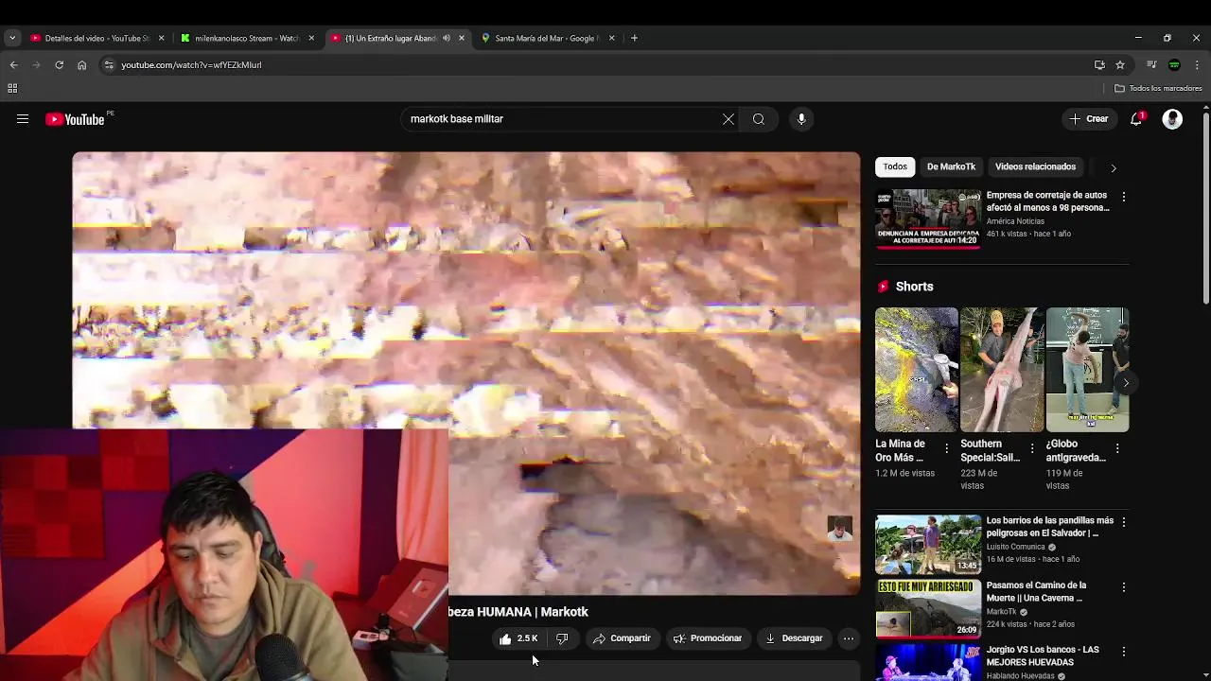Reload the page with browser refresh icon
This screenshot has height=681, width=1211.
click(59, 65)
